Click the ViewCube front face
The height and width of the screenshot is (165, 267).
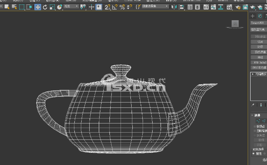(235, 24)
